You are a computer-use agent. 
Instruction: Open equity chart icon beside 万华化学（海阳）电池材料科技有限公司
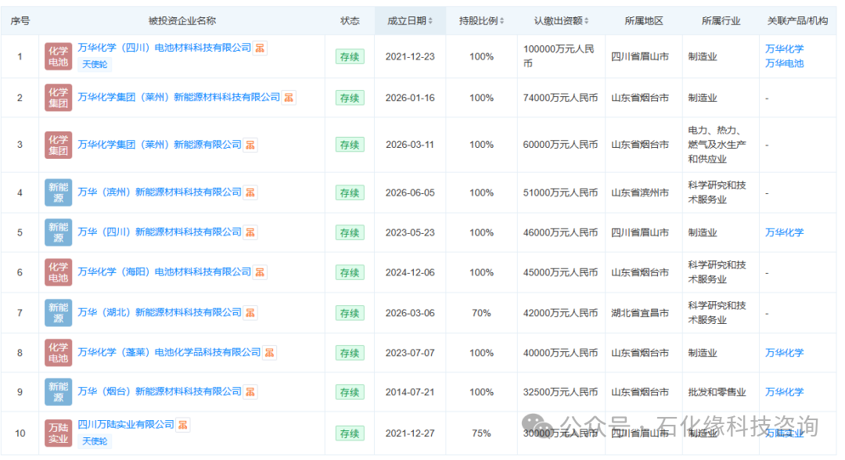click(260, 272)
